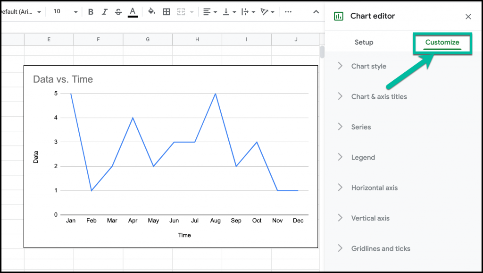
Task: Click the '0' label on the vertical axis
Action: tap(56, 215)
